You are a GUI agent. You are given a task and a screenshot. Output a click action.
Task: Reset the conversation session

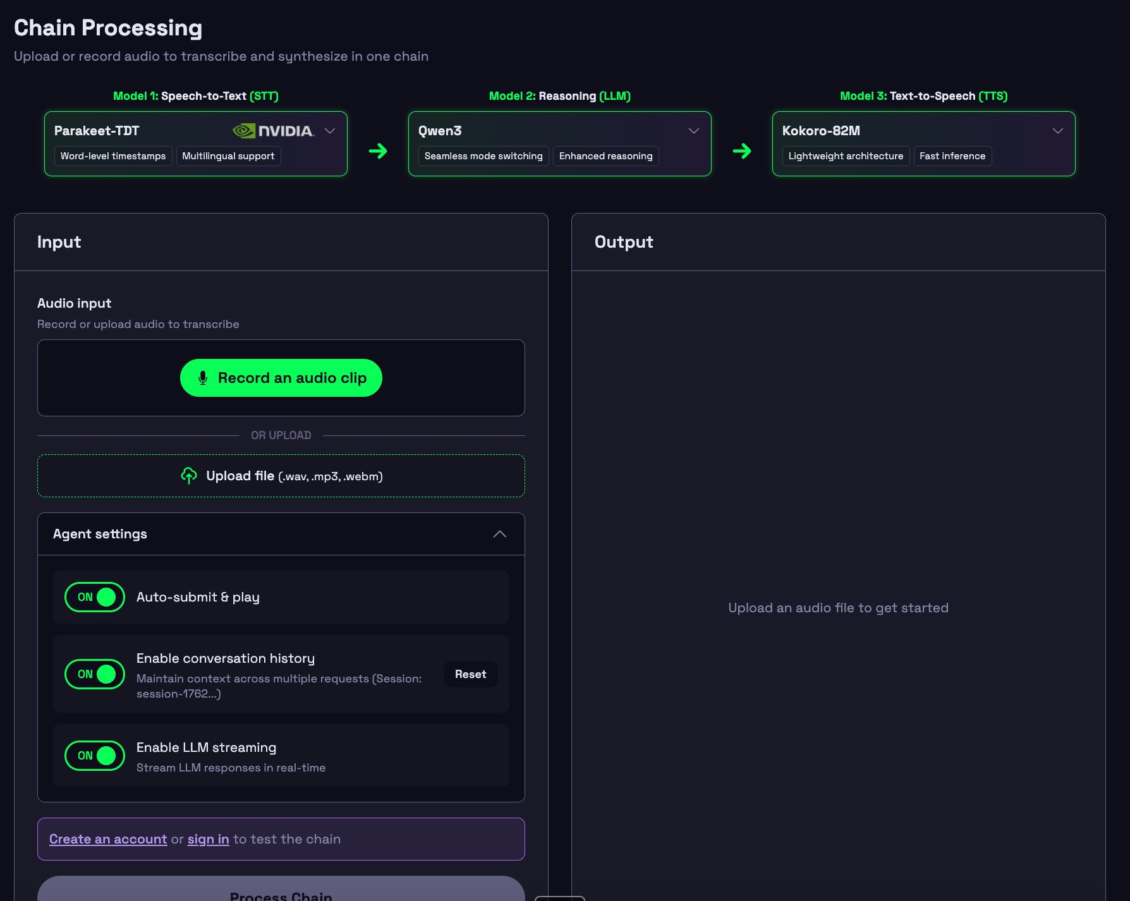(471, 674)
